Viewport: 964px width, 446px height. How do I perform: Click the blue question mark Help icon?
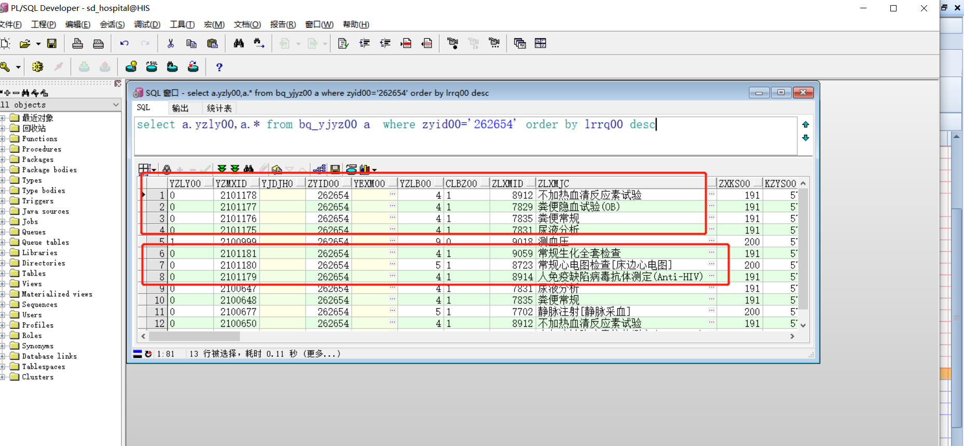point(219,67)
